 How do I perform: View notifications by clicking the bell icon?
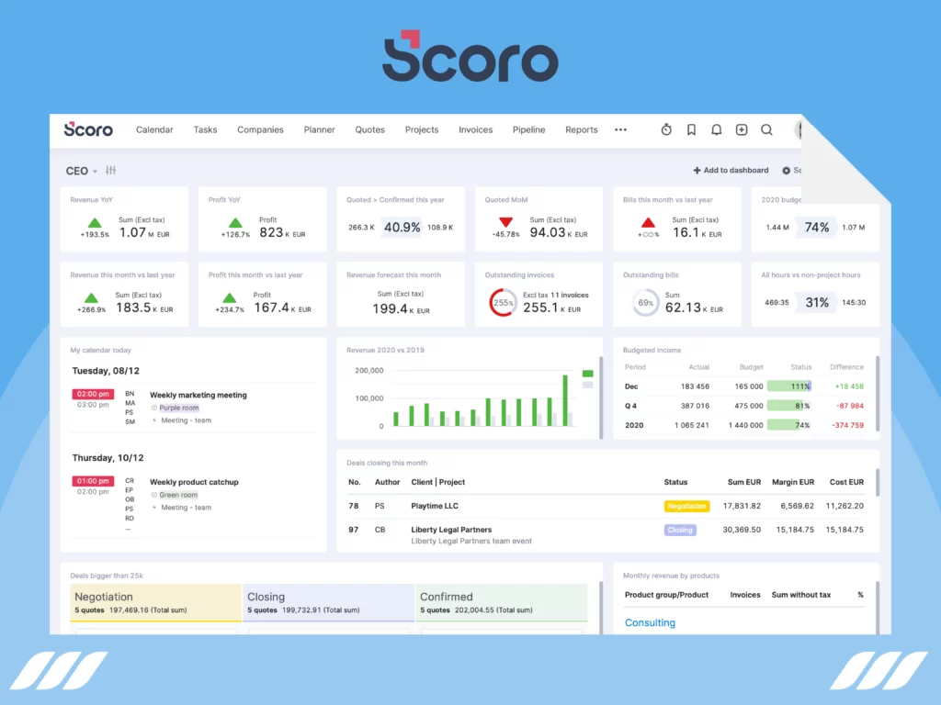(x=716, y=129)
